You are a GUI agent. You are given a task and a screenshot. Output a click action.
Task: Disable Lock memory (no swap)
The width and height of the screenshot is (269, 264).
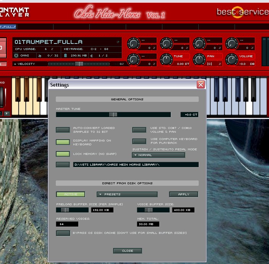(63, 154)
